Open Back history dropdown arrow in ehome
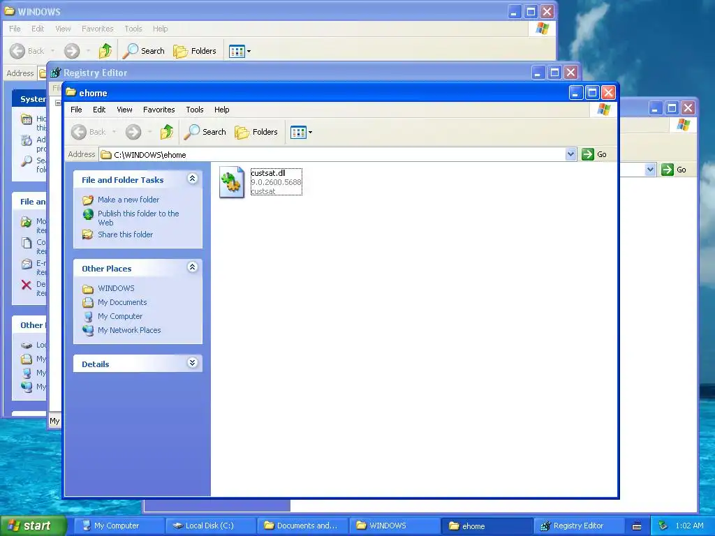Viewport: 715px width, 536px height. click(114, 132)
